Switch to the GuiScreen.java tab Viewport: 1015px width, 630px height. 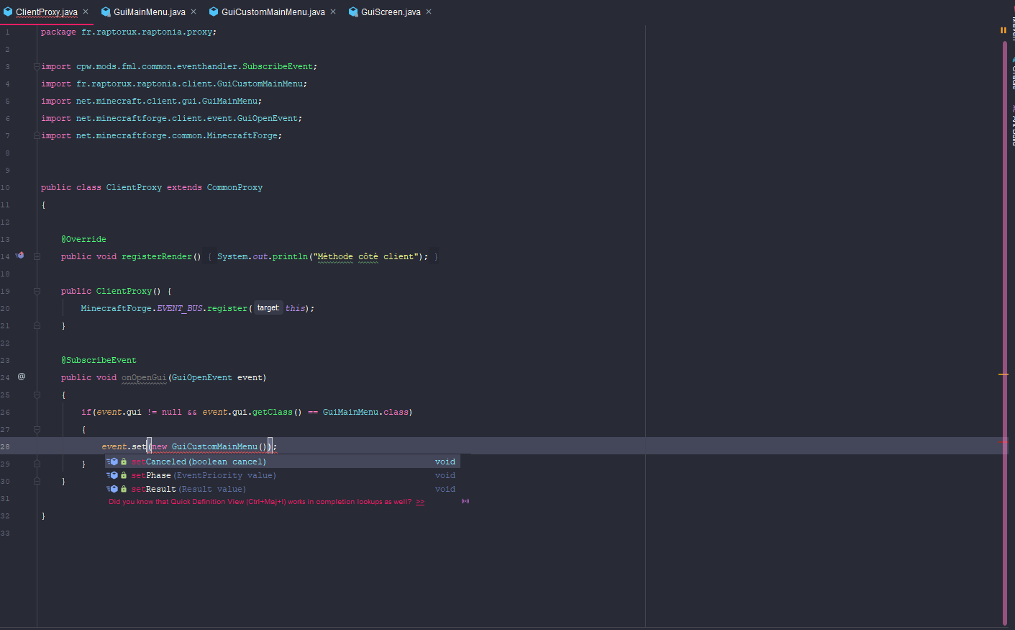click(x=391, y=12)
